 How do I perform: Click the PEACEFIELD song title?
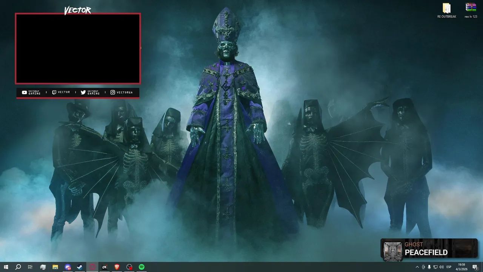click(426, 253)
